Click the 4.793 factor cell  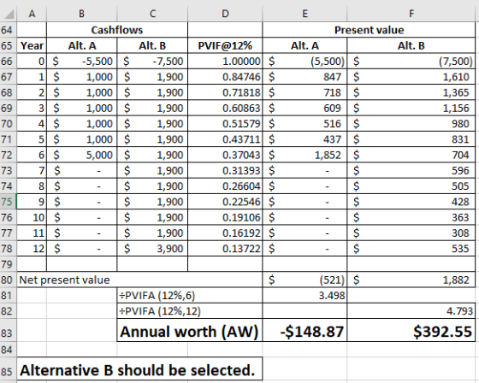coord(411,311)
